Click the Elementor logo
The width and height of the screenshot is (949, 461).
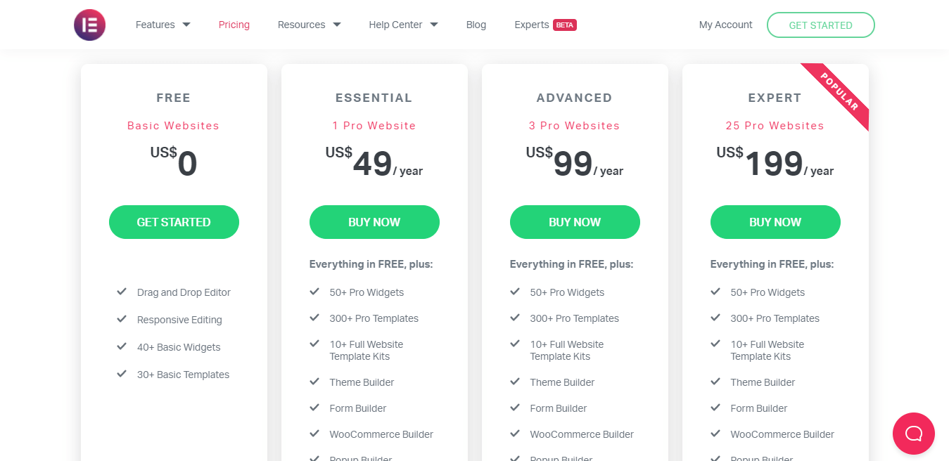89,24
